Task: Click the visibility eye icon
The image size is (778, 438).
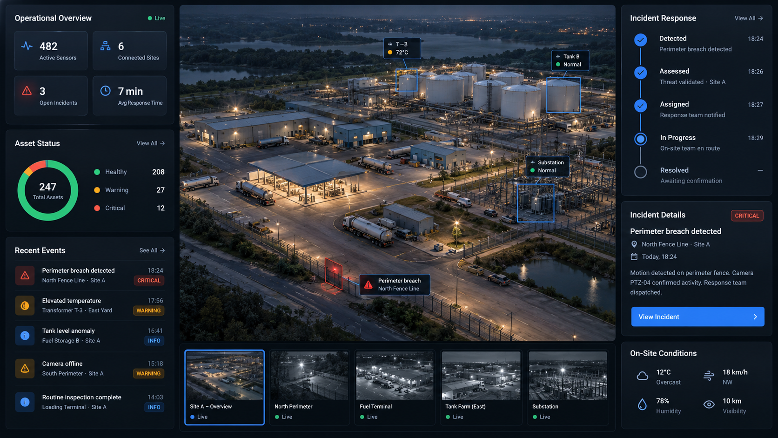Action: tap(709, 404)
